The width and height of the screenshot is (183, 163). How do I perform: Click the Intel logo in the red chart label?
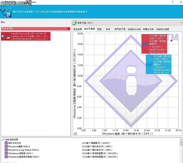145,44
